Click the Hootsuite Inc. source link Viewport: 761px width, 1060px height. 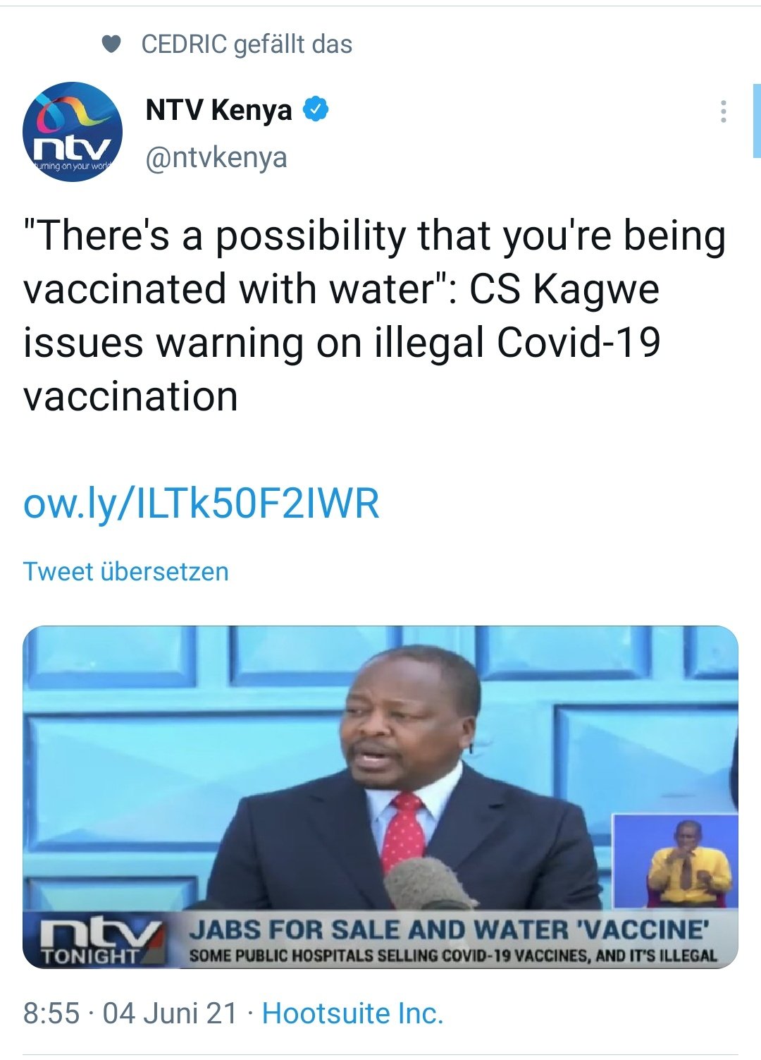(x=352, y=1013)
